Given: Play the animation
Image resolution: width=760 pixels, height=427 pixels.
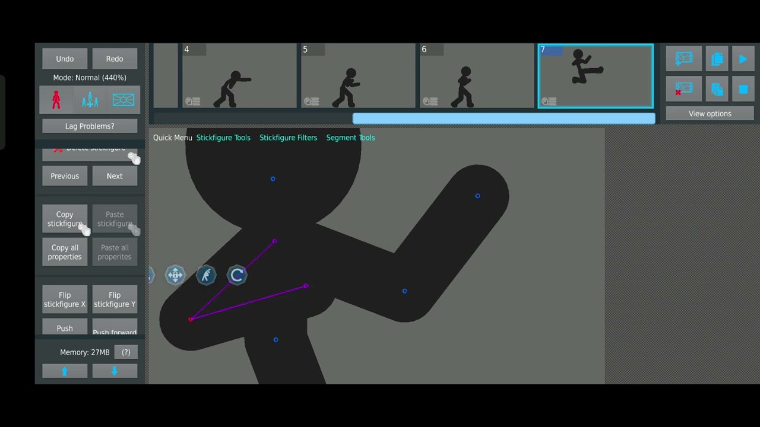Looking at the screenshot, I should point(743,59).
